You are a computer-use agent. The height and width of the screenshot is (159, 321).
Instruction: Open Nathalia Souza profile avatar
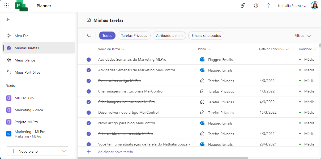(x=315, y=6)
